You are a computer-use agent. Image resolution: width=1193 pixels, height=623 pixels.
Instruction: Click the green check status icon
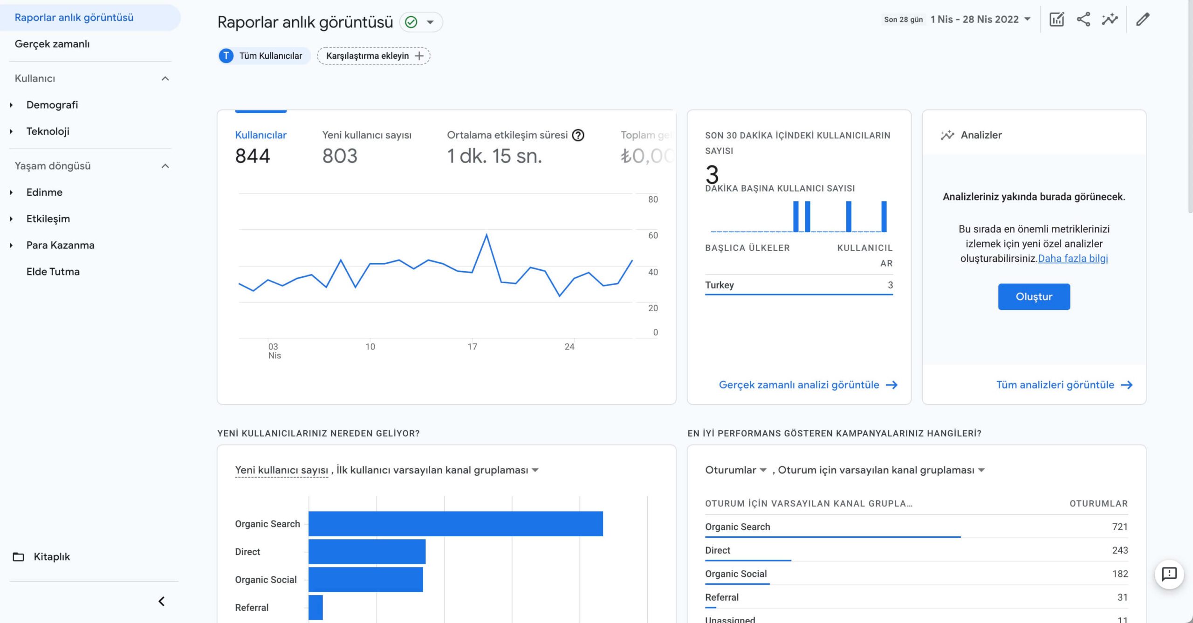pyautogui.click(x=411, y=22)
